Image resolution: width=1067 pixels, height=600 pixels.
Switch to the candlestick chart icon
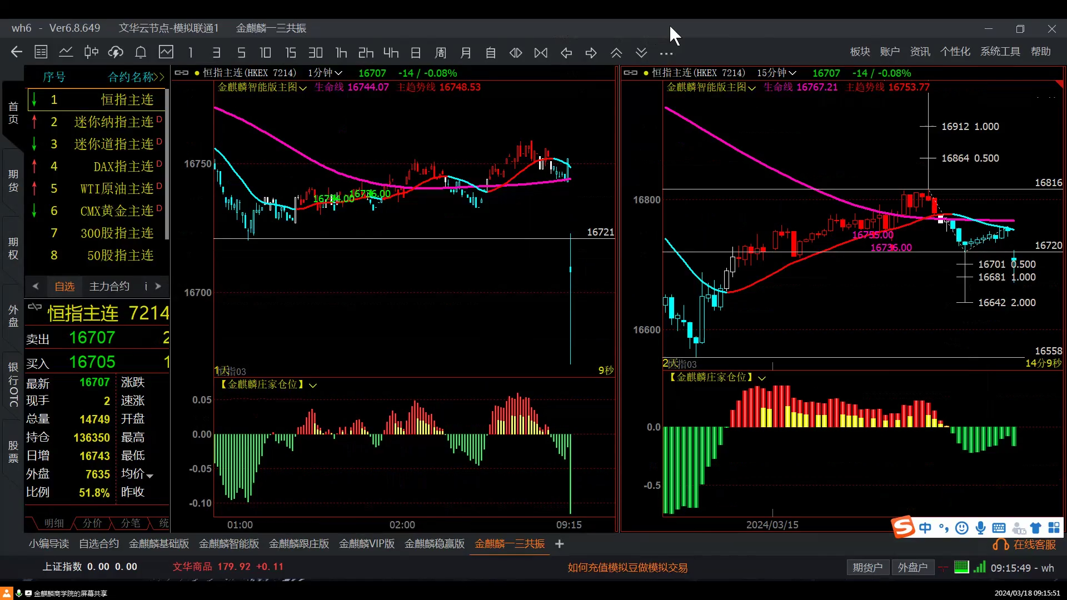click(x=91, y=52)
